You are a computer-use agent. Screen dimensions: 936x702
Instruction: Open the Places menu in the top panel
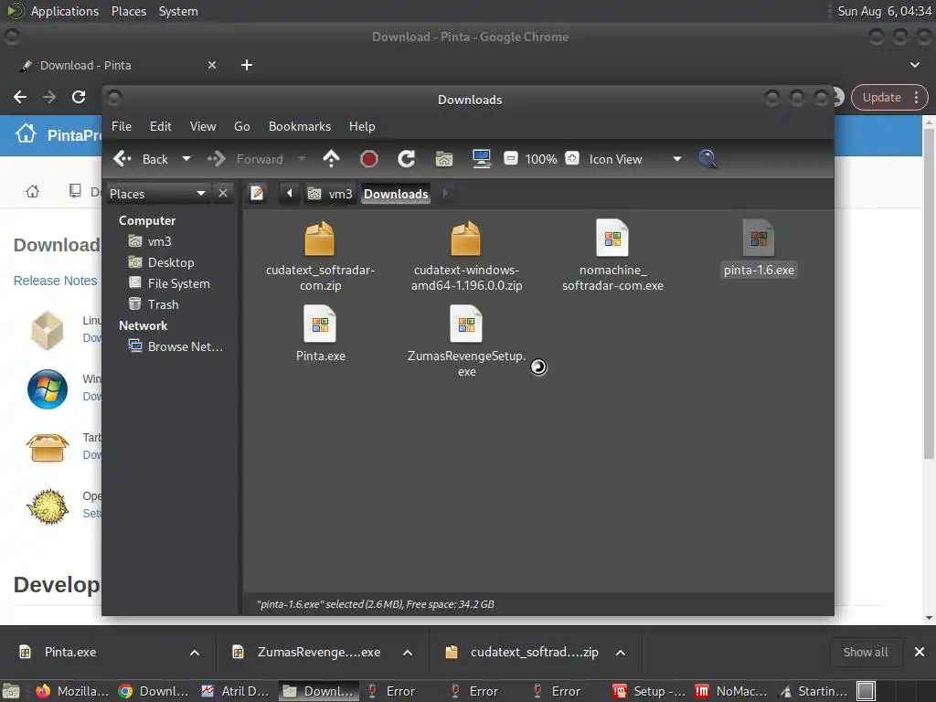pyautogui.click(x=129, y=11)
